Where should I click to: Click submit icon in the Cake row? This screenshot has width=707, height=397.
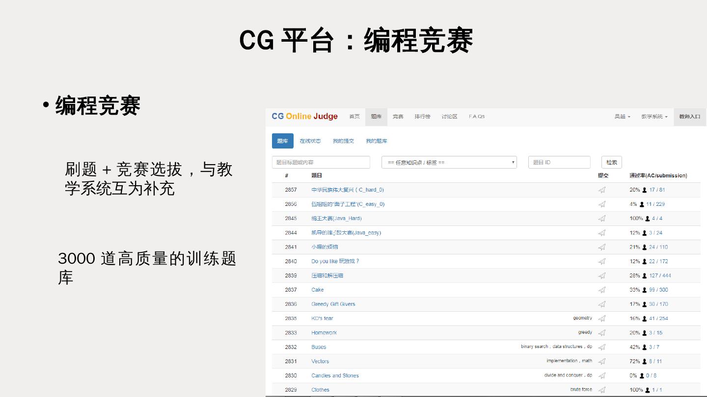602,290
